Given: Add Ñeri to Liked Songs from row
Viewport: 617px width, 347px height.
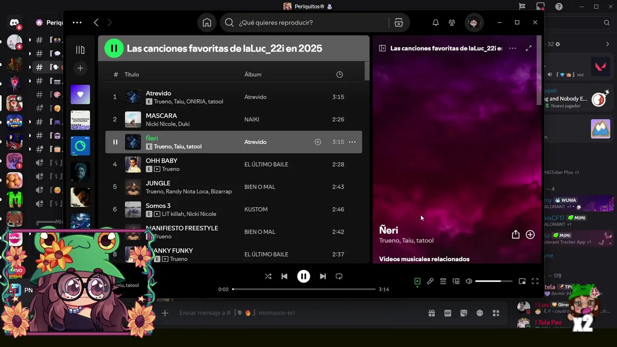Looking at the screenshot, I should 318,142.
